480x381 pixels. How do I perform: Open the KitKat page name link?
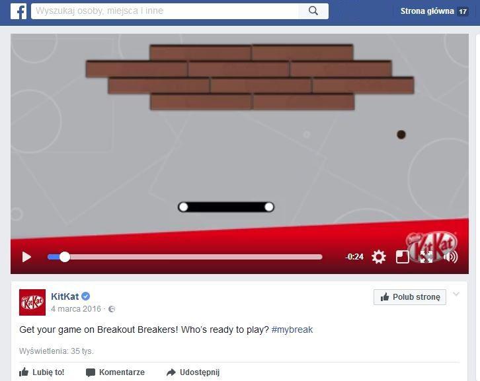[x=65, y=296]
